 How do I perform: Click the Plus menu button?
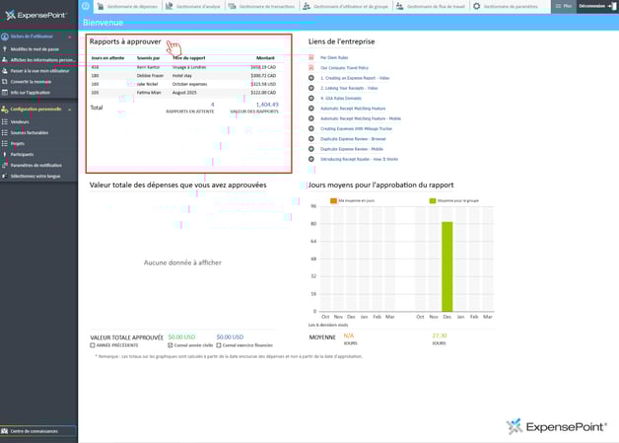[x=564, y=6]
